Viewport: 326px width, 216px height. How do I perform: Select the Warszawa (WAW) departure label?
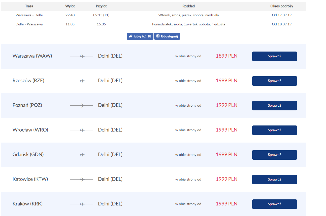tap(32, 56)
